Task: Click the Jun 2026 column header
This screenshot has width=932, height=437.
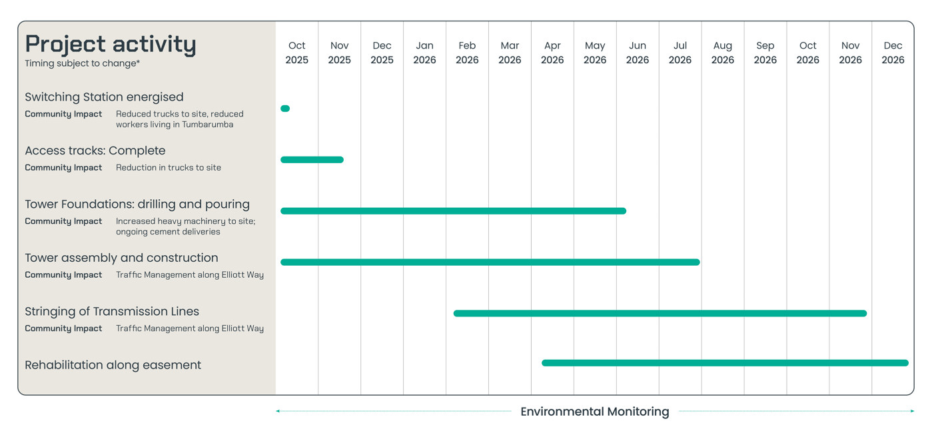Action: point(638,53)
